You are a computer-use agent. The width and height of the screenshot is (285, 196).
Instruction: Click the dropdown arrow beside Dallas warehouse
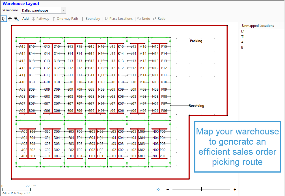(64, 10)
